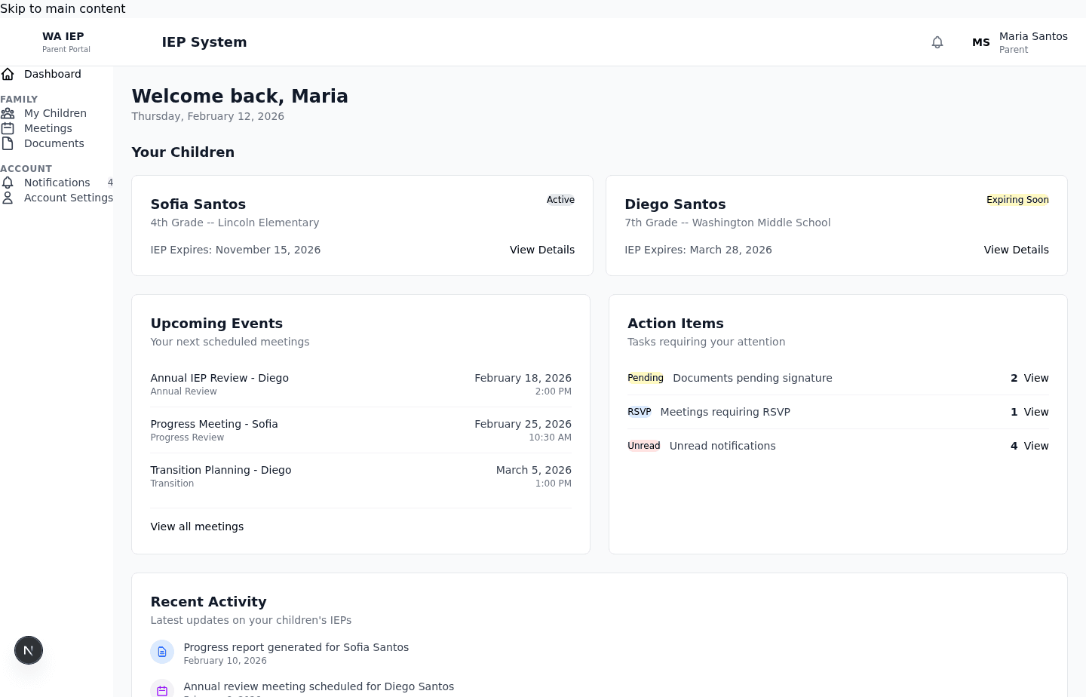Click the Account Settings person icon
Image resolution: width=1086 pixels, height=697 pixels.
pos(8,198)
